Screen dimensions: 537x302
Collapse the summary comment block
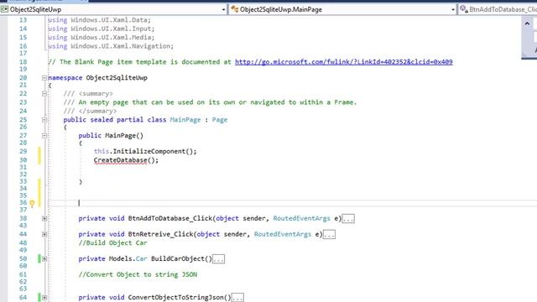44,94
